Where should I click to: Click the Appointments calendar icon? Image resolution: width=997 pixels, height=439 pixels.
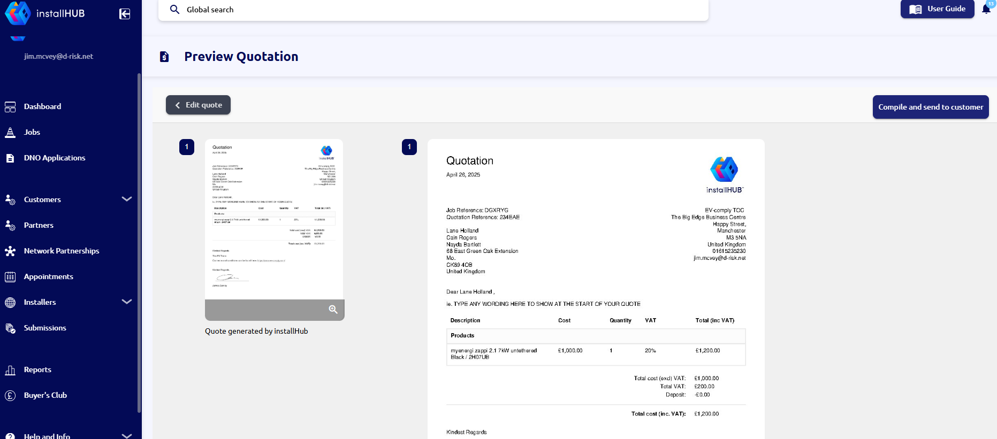click(x=10, y=277)
